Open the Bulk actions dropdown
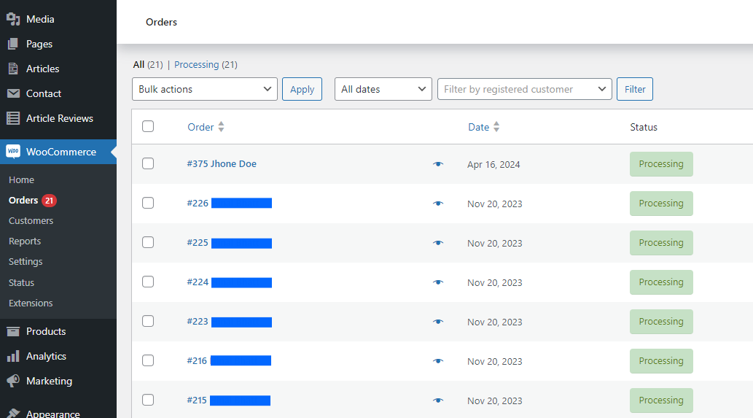753x418 pixels. 205,89
